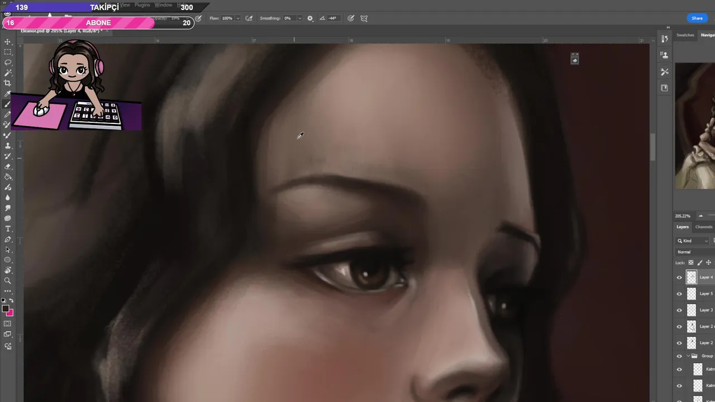The width and height of the screenshot is (715, 402).
Task: Open the Edit Toolbar three-dots menu
Action: point(8,291)
